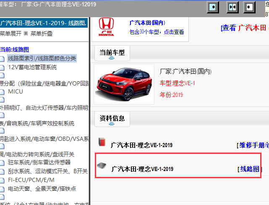The width and height of the screenshot is (269, 205).
Task: Click the left-arrow panel toolbar button
Action: click(249, 7)
